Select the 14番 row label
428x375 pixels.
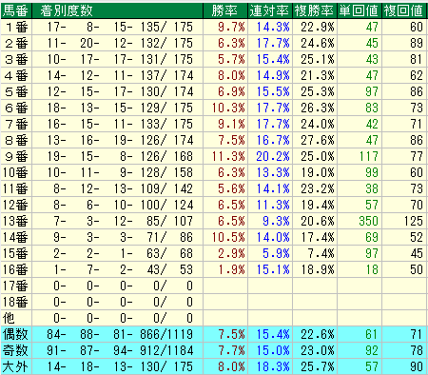point(15,238)
